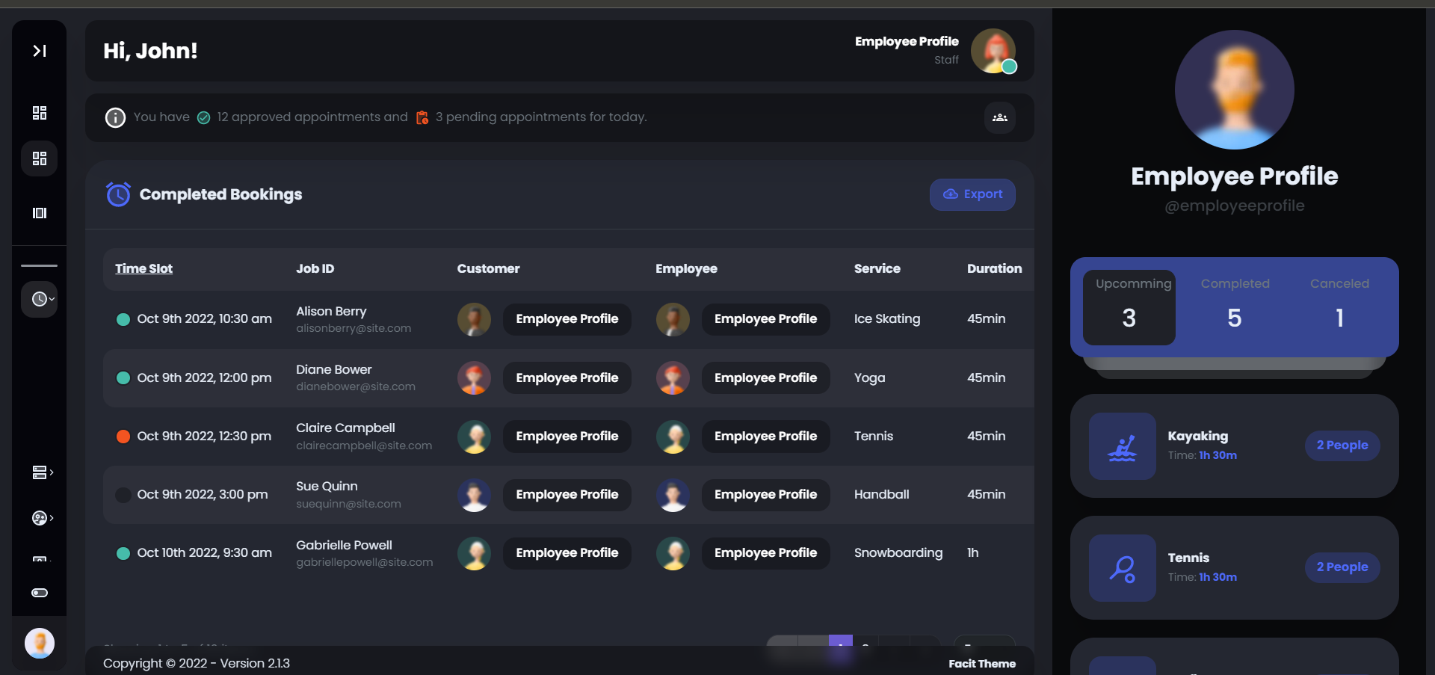The height and width of the screenshot is (675, 1435).
Task: Click the info icon before 'You have'
Action: point(115,117)
